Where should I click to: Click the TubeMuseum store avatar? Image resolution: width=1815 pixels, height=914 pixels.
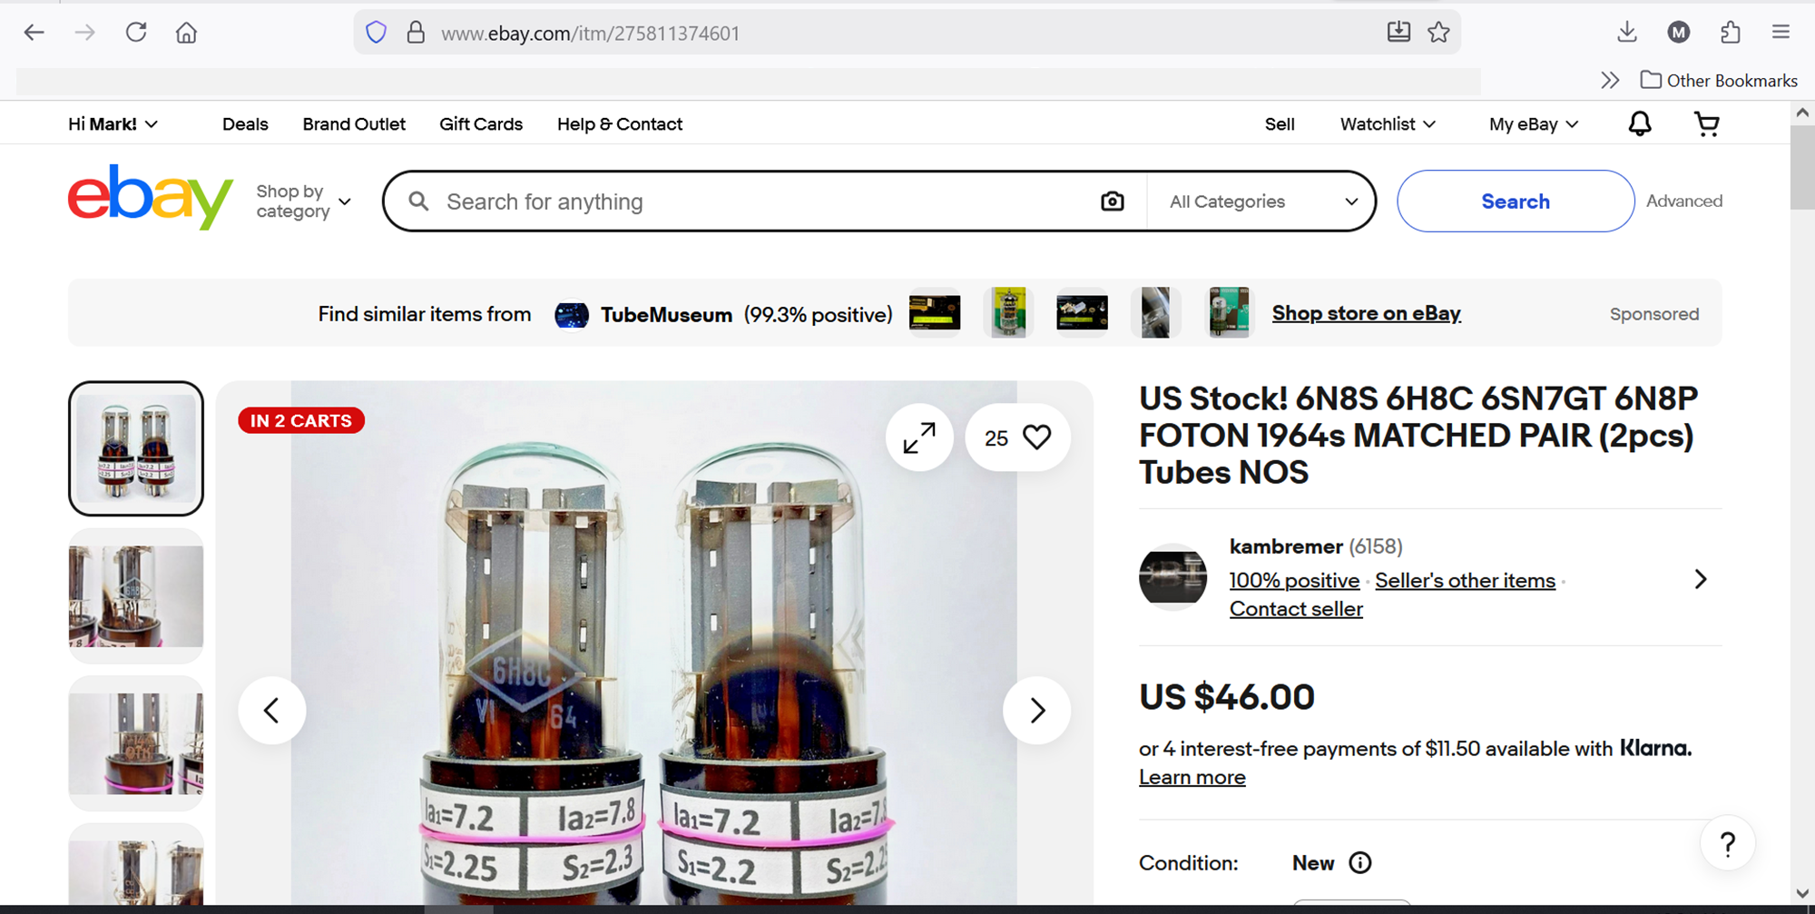coord(572,315)
